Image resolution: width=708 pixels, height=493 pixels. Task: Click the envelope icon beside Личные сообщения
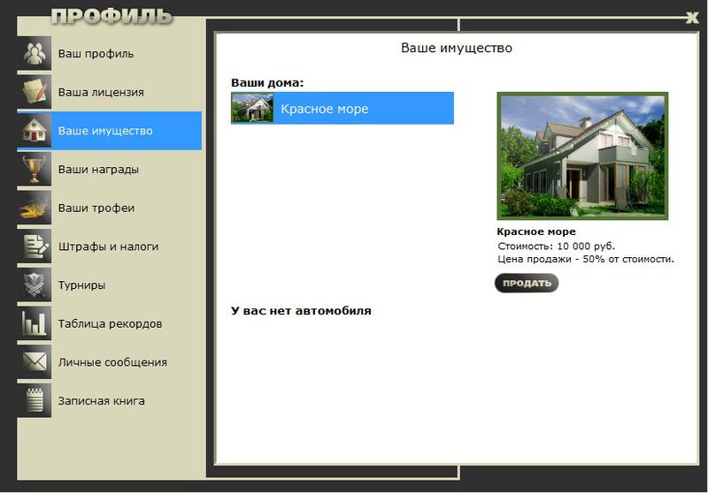tap(35, 362)
